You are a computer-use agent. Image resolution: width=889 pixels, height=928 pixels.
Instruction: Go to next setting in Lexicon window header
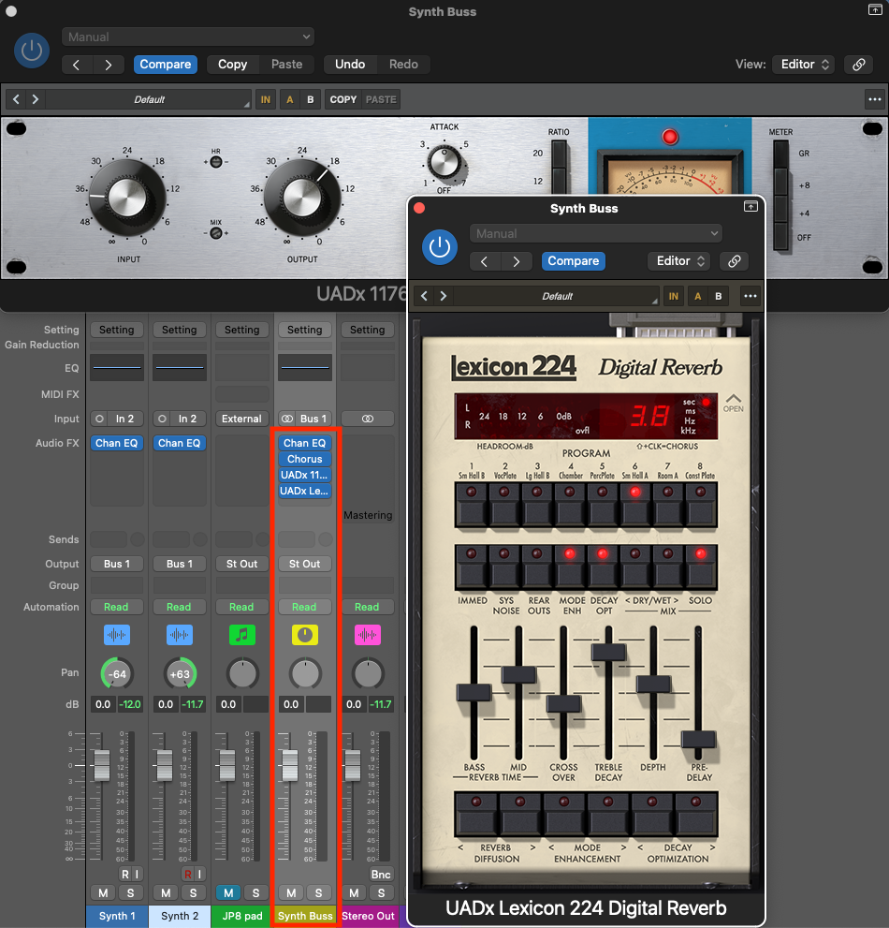517,261
